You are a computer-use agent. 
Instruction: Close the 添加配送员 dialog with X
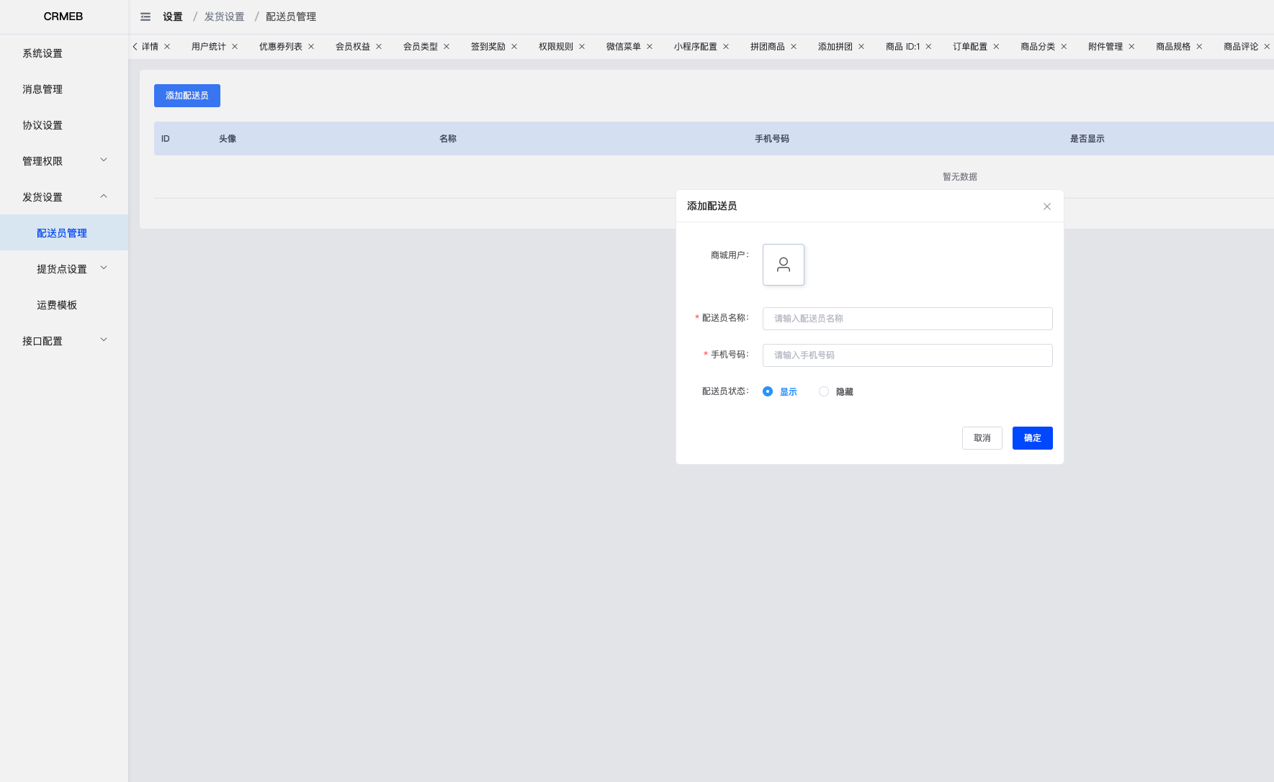tap(1047, 206)
